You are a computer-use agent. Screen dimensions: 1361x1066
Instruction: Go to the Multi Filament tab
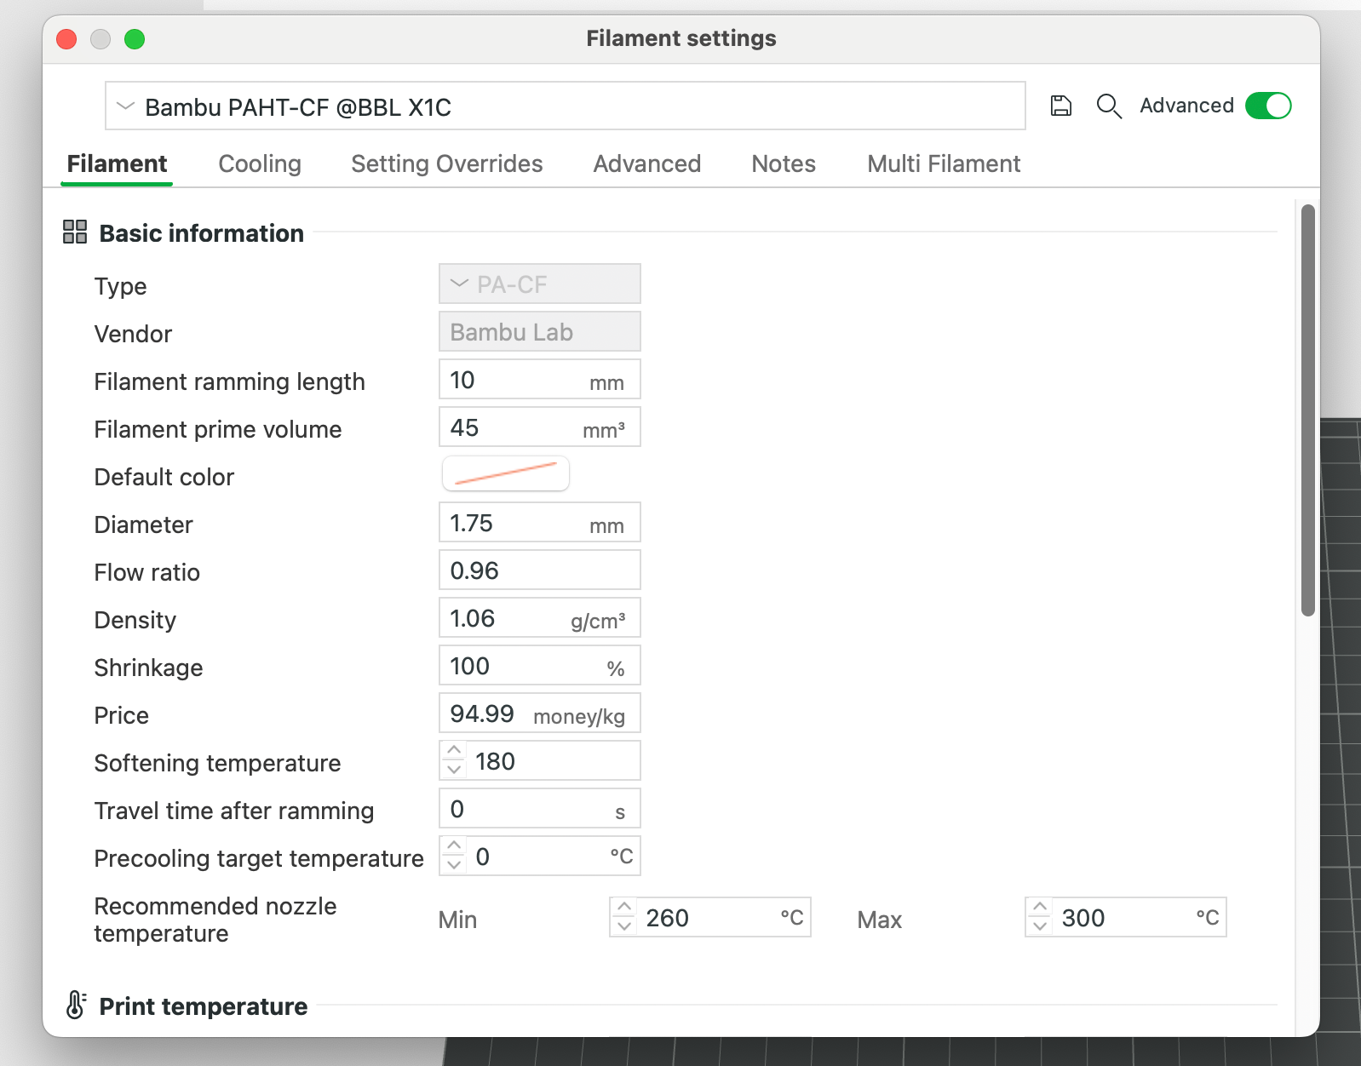[x=944, y=163]
